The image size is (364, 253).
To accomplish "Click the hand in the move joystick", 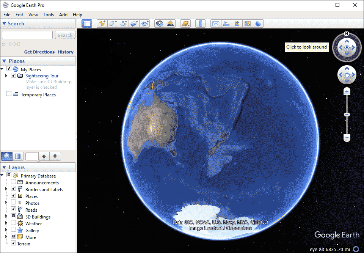I will click(x=347, y=75).
